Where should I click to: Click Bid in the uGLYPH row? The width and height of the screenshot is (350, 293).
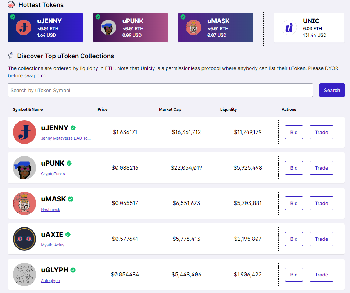coord(294,275)
